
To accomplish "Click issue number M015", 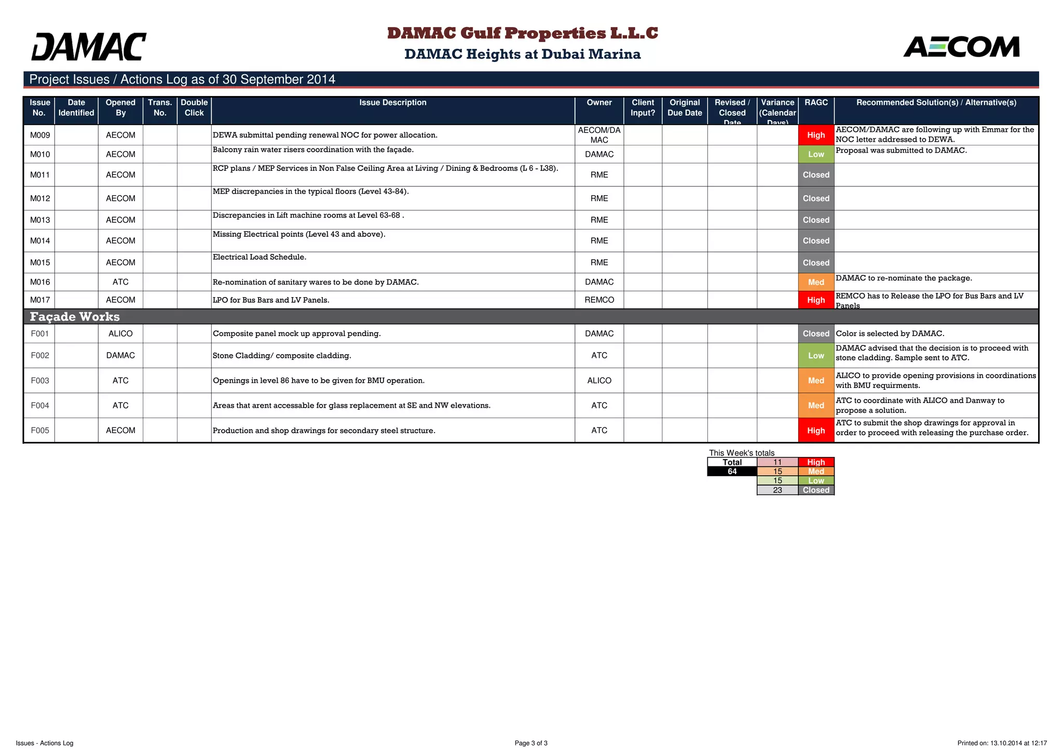I will [x=40, y=262].
